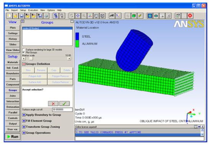Open the Setup menu
Image resolution: width=211 pixels, height=145 pixels.
[x=23, y=10]
